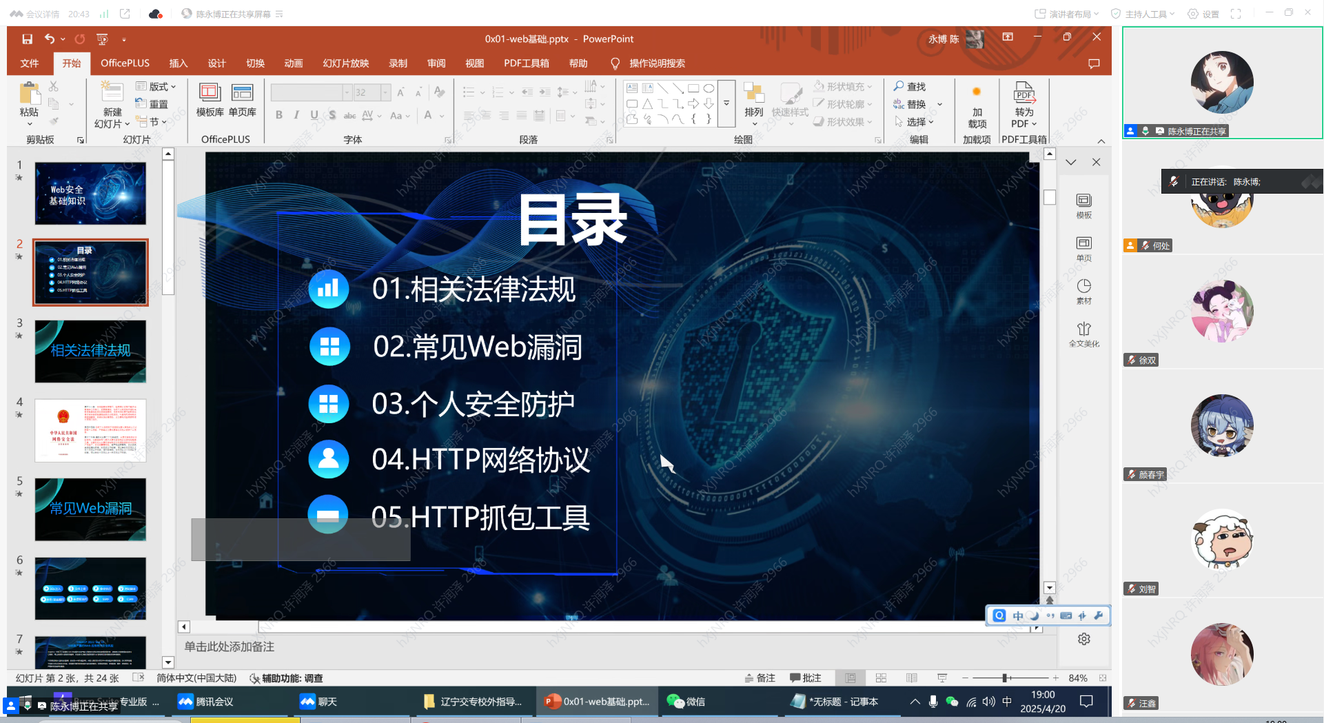Switch to slide sorter view icon
Image resolution: width=1324 pixels, height=723 pixels.
[881, 678]
